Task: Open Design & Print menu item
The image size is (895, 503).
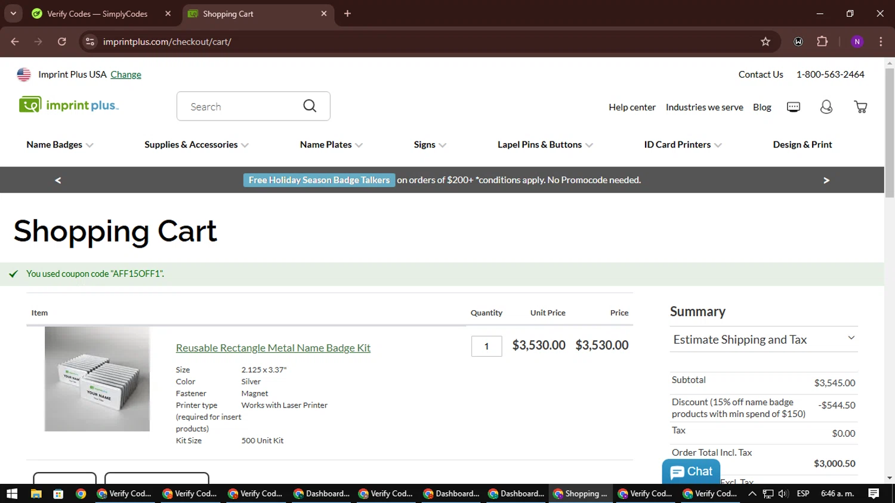Action: (802, 145)
